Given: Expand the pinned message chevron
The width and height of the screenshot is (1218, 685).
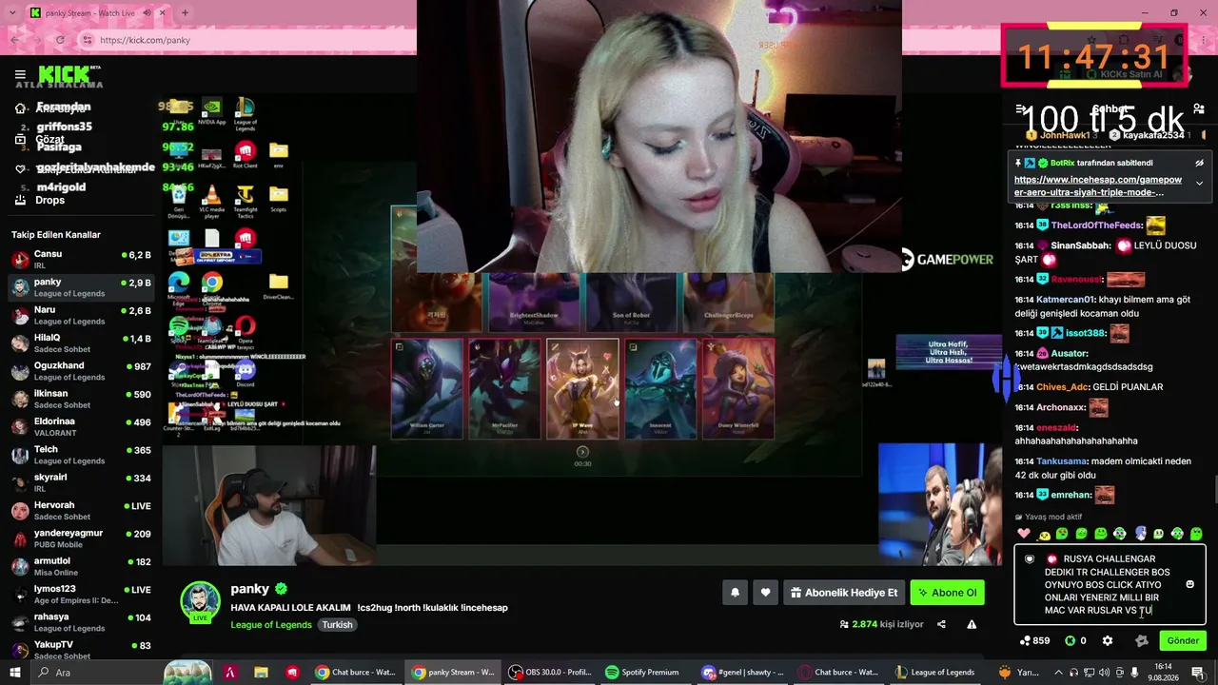Looking at the screenshot, I should tap(1199, 183).
